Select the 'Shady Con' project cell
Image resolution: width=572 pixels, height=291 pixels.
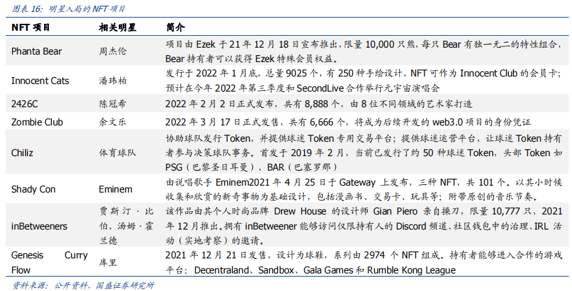point(33,189)
